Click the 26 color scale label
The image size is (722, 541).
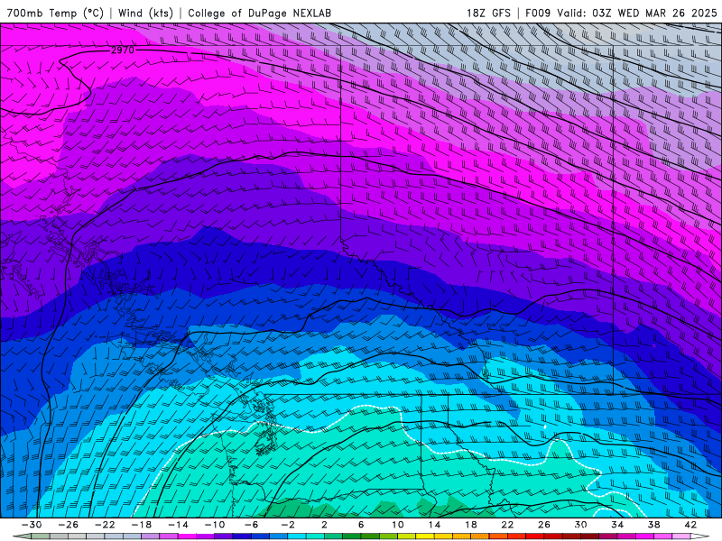(544, 525)
